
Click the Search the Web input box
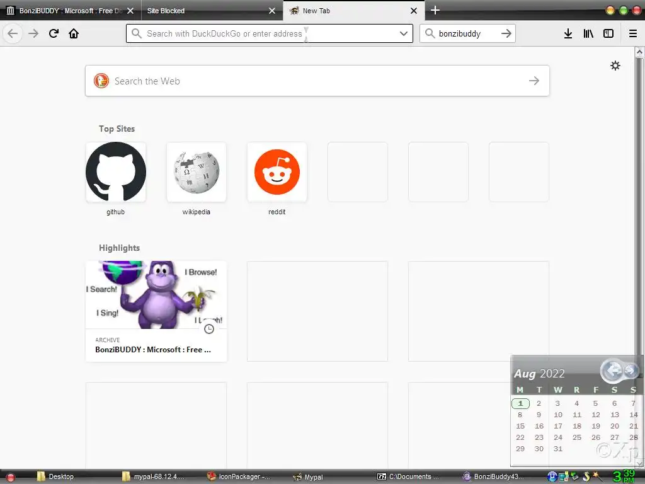click(317, 81)
